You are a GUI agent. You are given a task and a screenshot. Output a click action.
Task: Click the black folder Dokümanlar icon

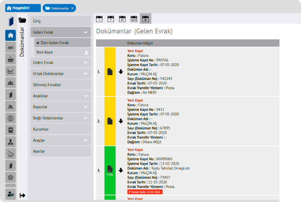[22, 20]
